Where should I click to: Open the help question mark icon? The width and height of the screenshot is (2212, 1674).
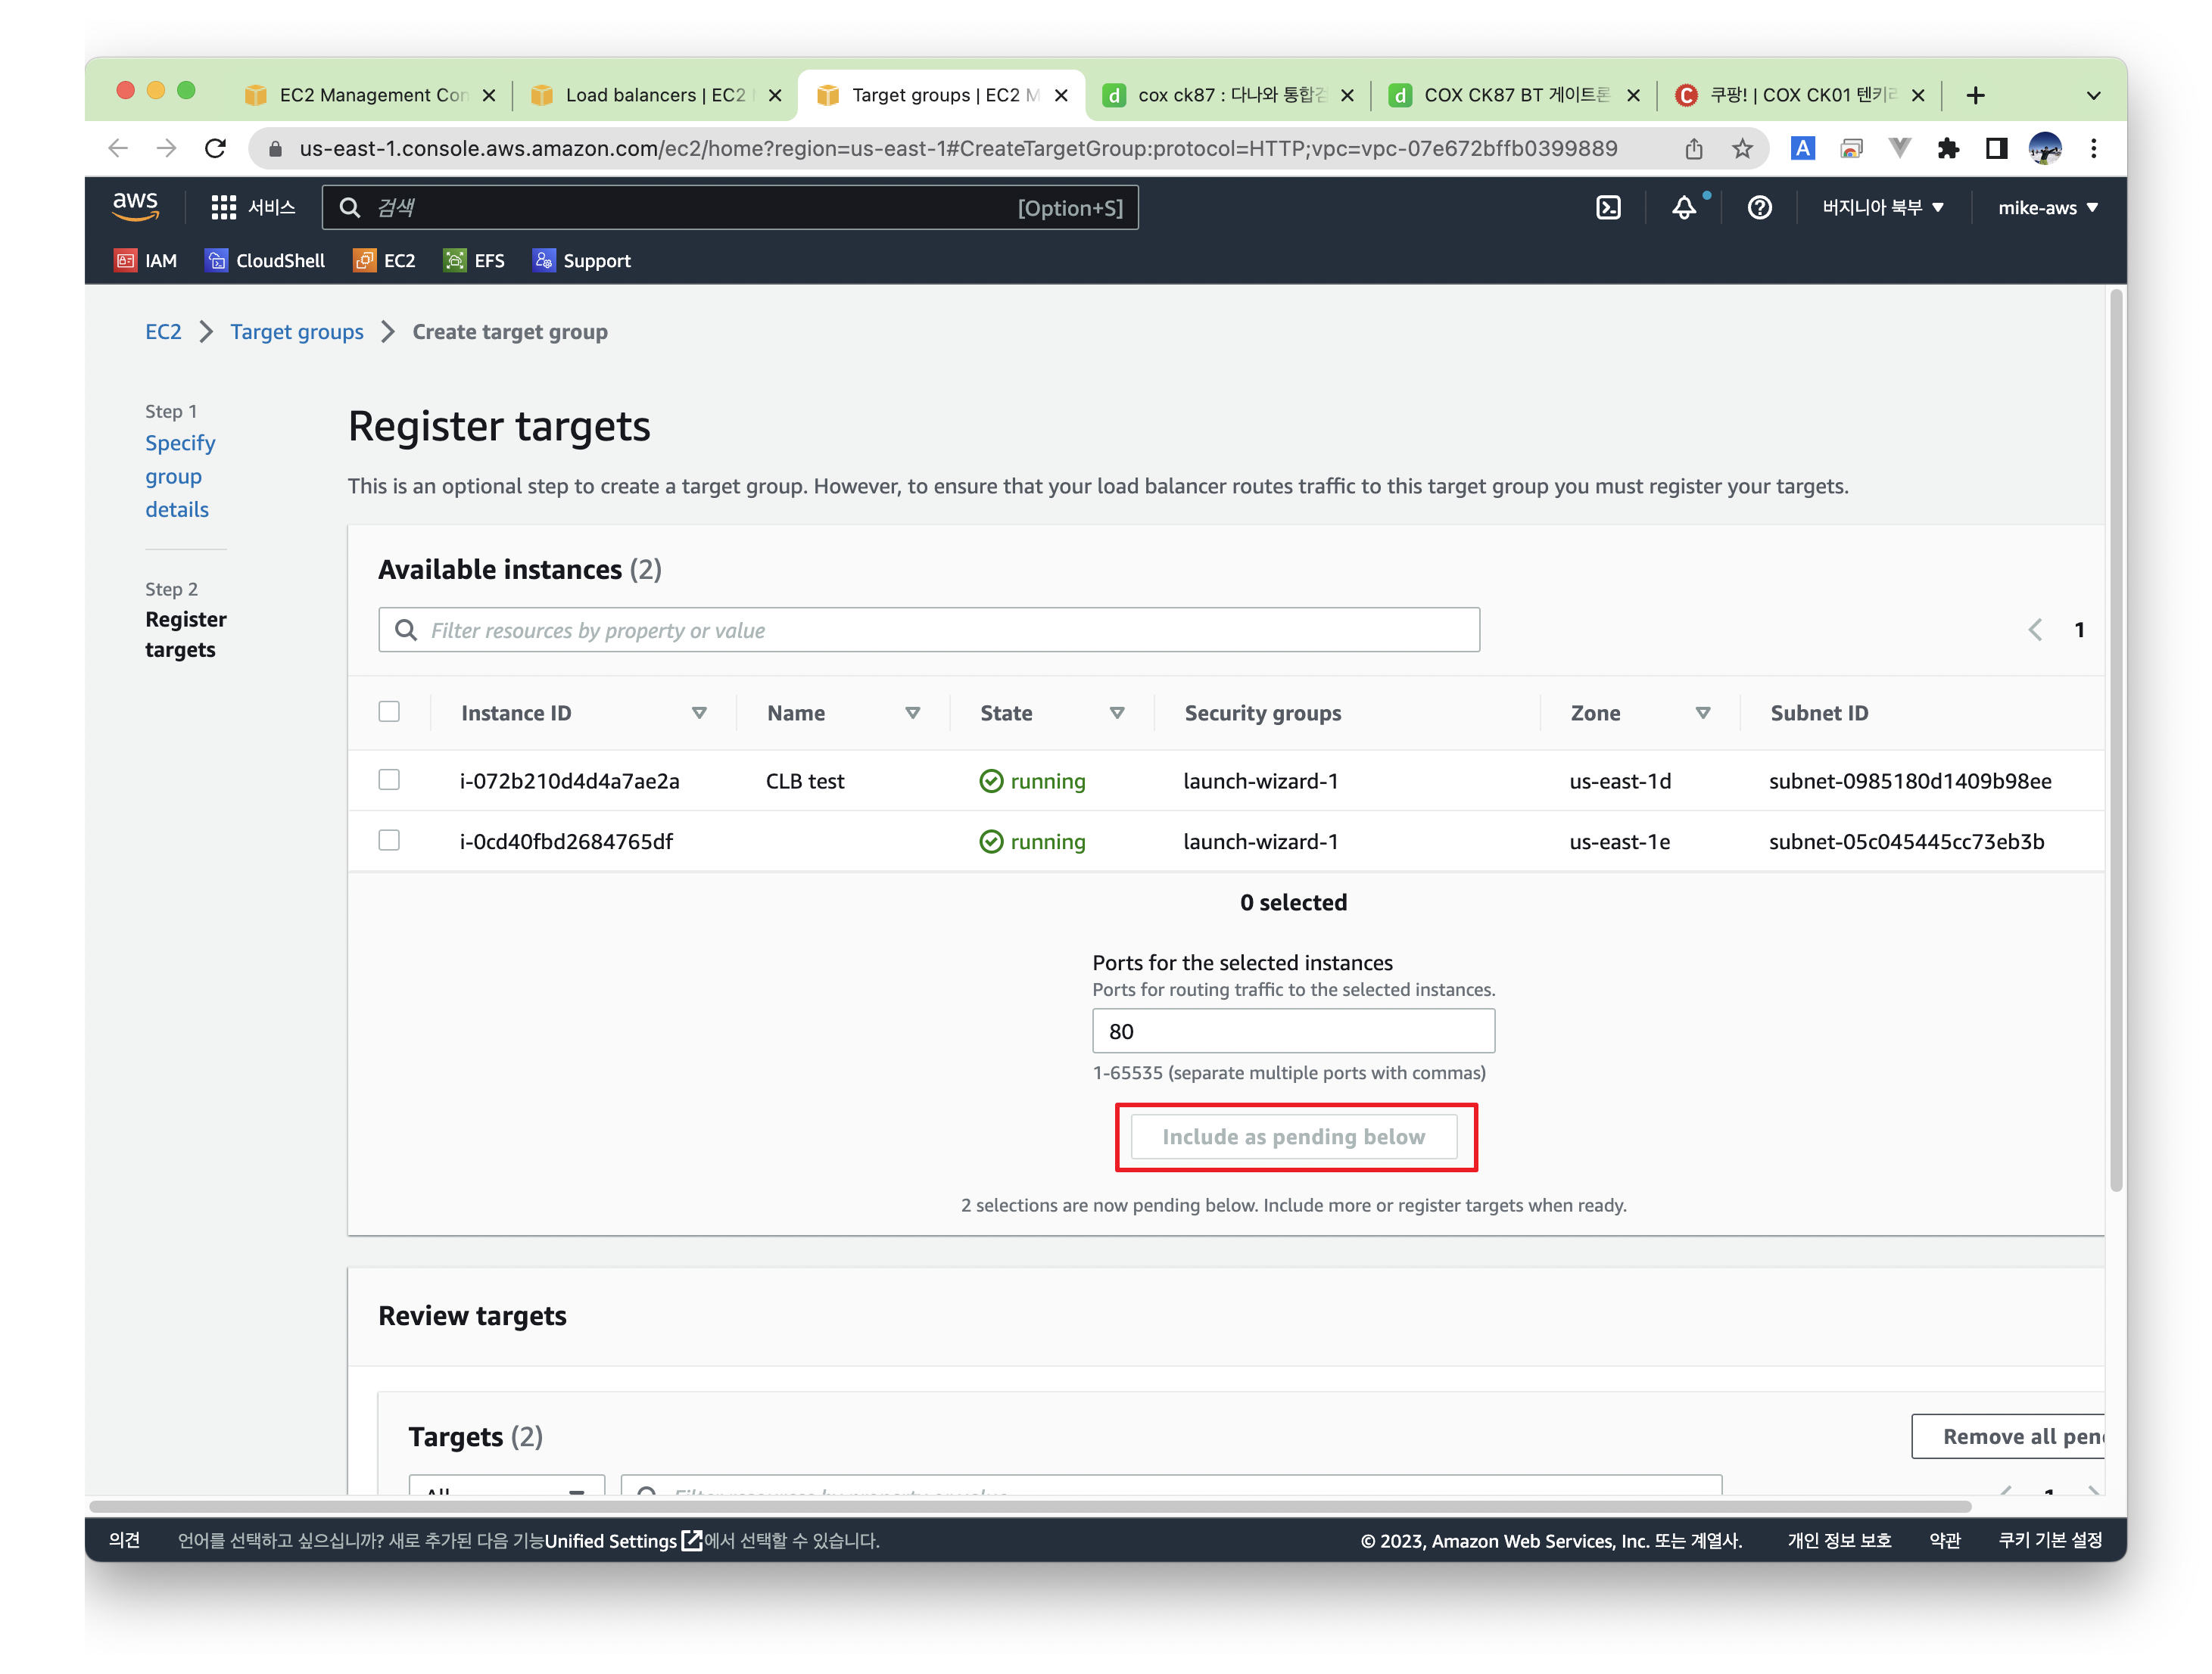(x=1759, y=207)
